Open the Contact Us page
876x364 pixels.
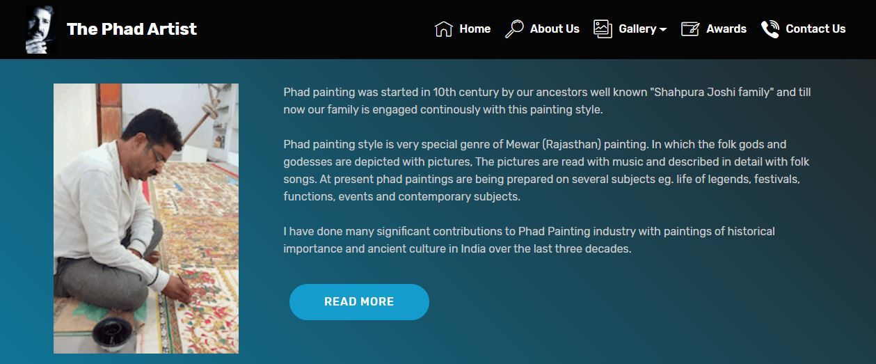click(x=815, y=29)
